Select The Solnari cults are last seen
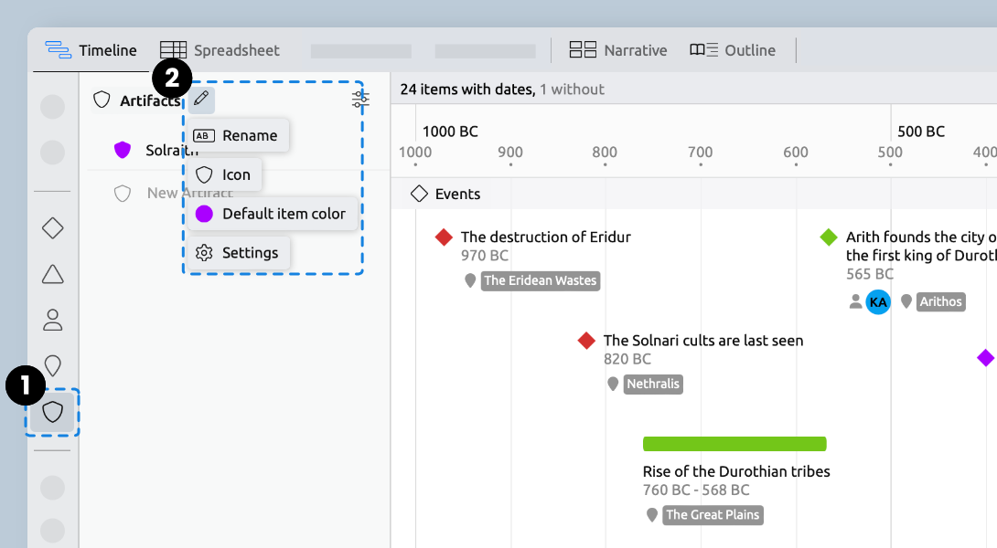Image resolution: width=997 pixels, height=548 pixels. coord(703,341)
